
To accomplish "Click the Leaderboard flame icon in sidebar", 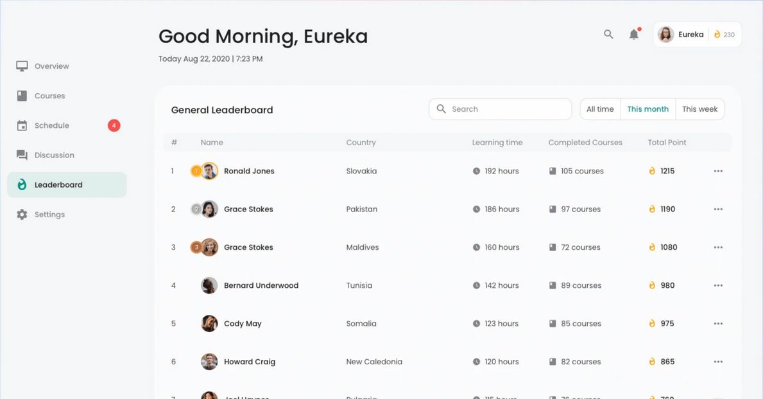I will pos(22,185).
